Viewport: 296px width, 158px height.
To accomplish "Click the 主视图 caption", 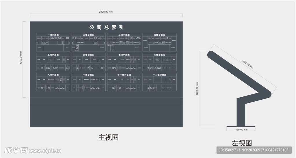I will (x=109, y=138).
